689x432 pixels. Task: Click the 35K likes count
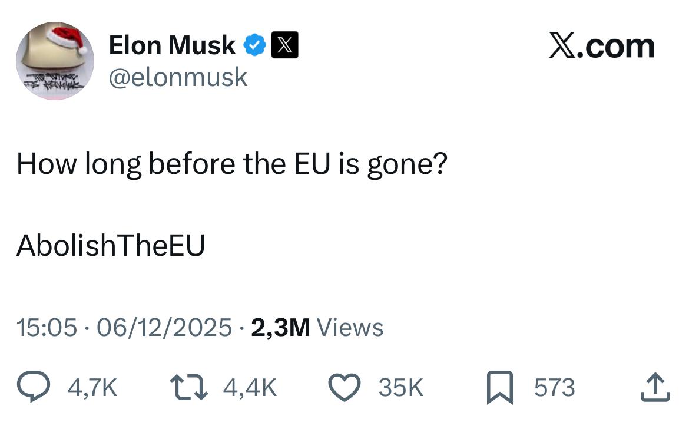click(x=400, y=388)
